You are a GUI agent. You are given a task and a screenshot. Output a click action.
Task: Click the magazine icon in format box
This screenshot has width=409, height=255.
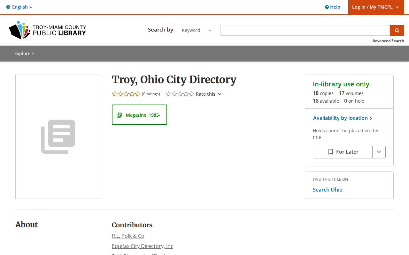[119, 115]
